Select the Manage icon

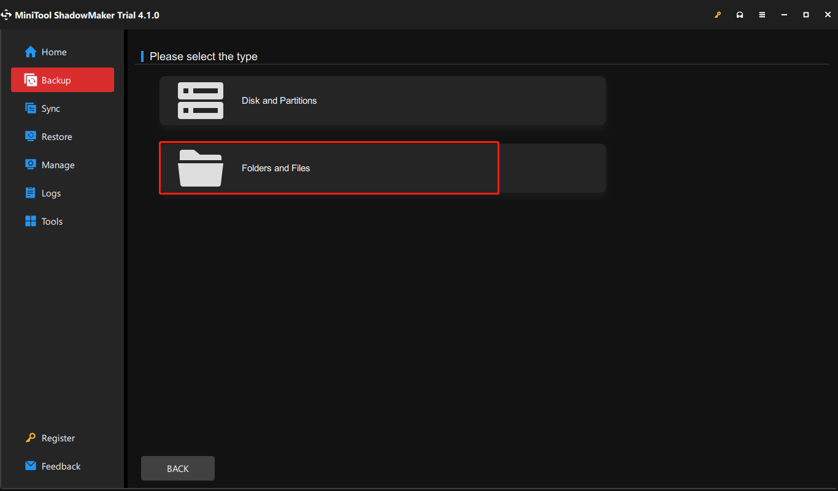click(x=30, y=164)
